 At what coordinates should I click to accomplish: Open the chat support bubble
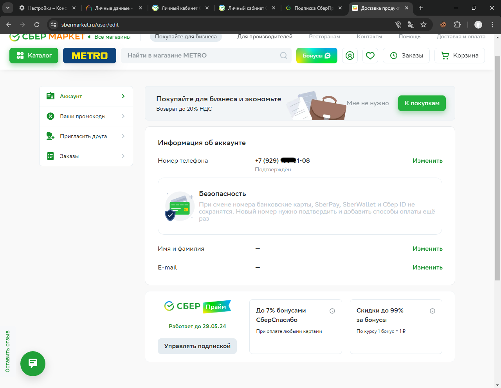tap(33, 364)
